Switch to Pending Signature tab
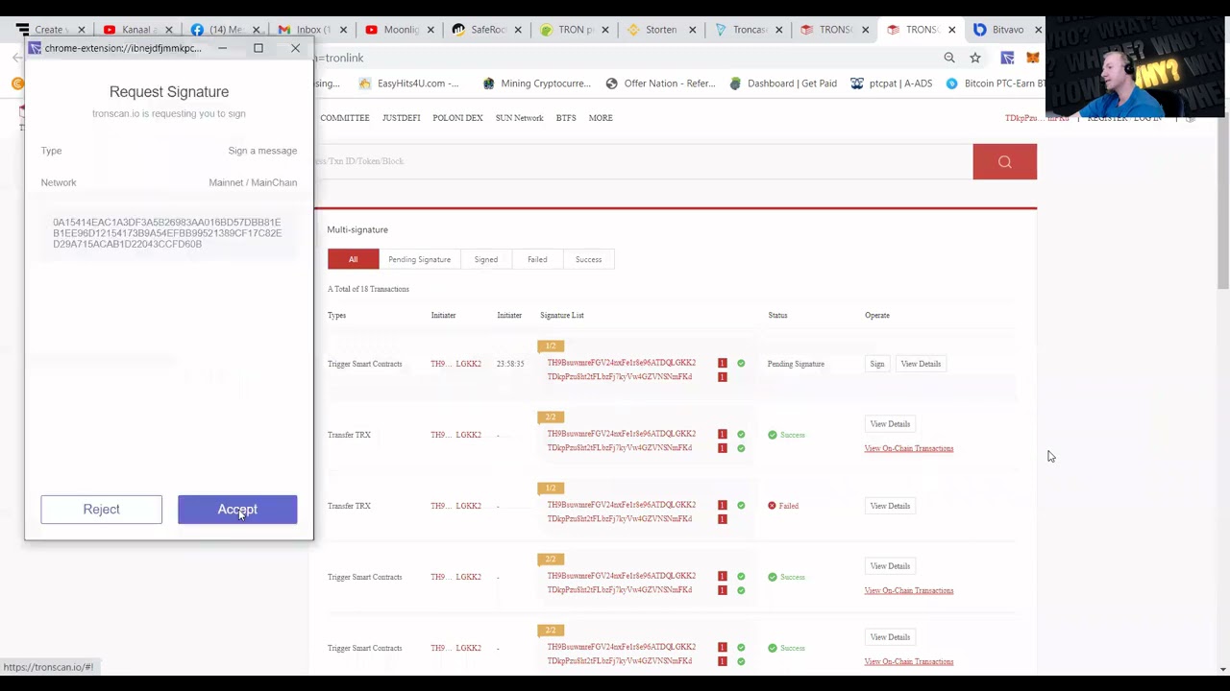This screenshot has height=691, width=1230. click(x=419, y=259)
